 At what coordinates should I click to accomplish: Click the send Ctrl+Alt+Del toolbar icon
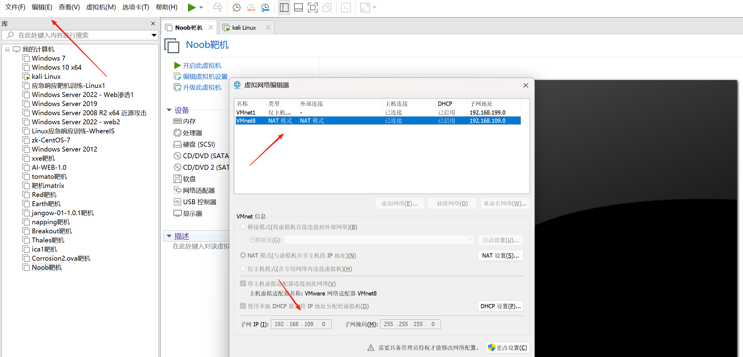tap(218, 7)
